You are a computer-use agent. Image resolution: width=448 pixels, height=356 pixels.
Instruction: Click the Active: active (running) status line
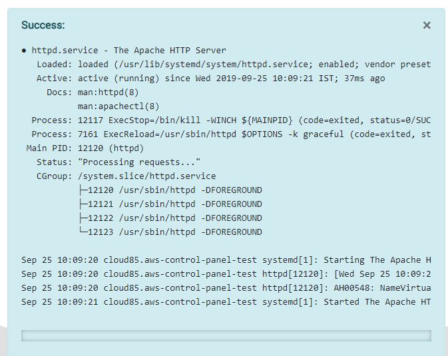click(211, 79)
